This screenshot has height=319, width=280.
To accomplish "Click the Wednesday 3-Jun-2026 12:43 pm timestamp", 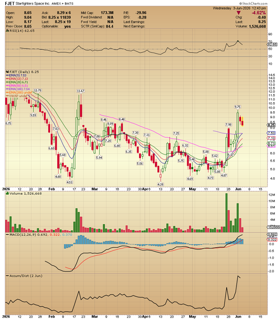I will point(239,8).
